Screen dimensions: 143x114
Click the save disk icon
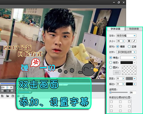13,96
